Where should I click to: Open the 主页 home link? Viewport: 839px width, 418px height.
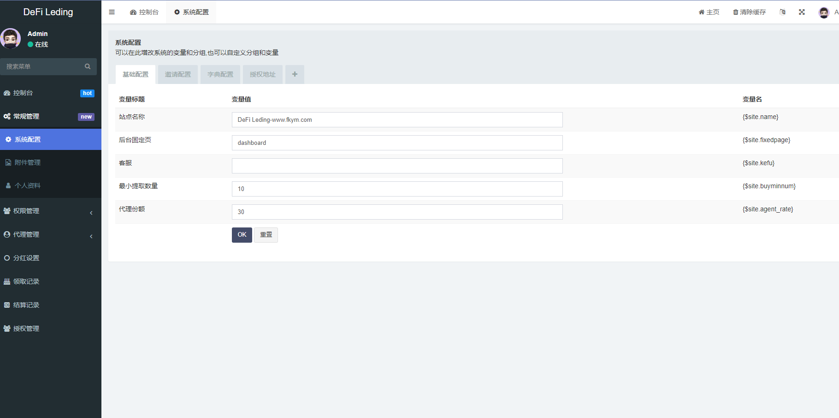coord(709,12)
